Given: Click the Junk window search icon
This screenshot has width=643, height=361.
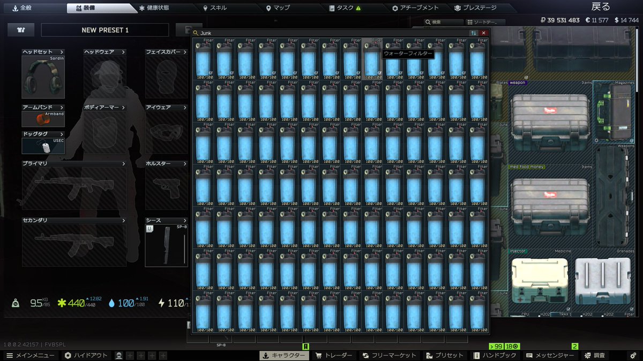Looking at the screenshot, I should 196,33.
